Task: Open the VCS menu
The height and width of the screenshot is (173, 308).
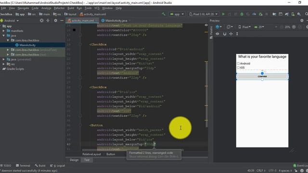Action: [x=97, y=8]
